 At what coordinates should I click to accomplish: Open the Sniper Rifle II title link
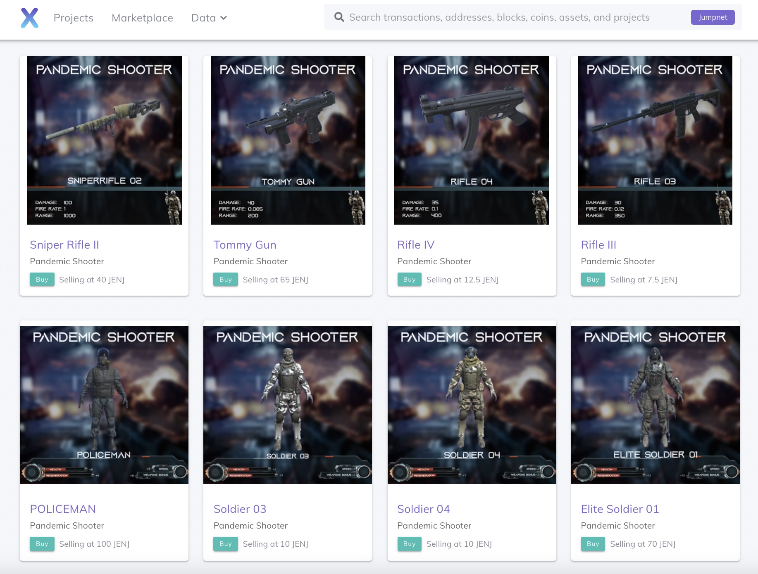pos(64,245)
